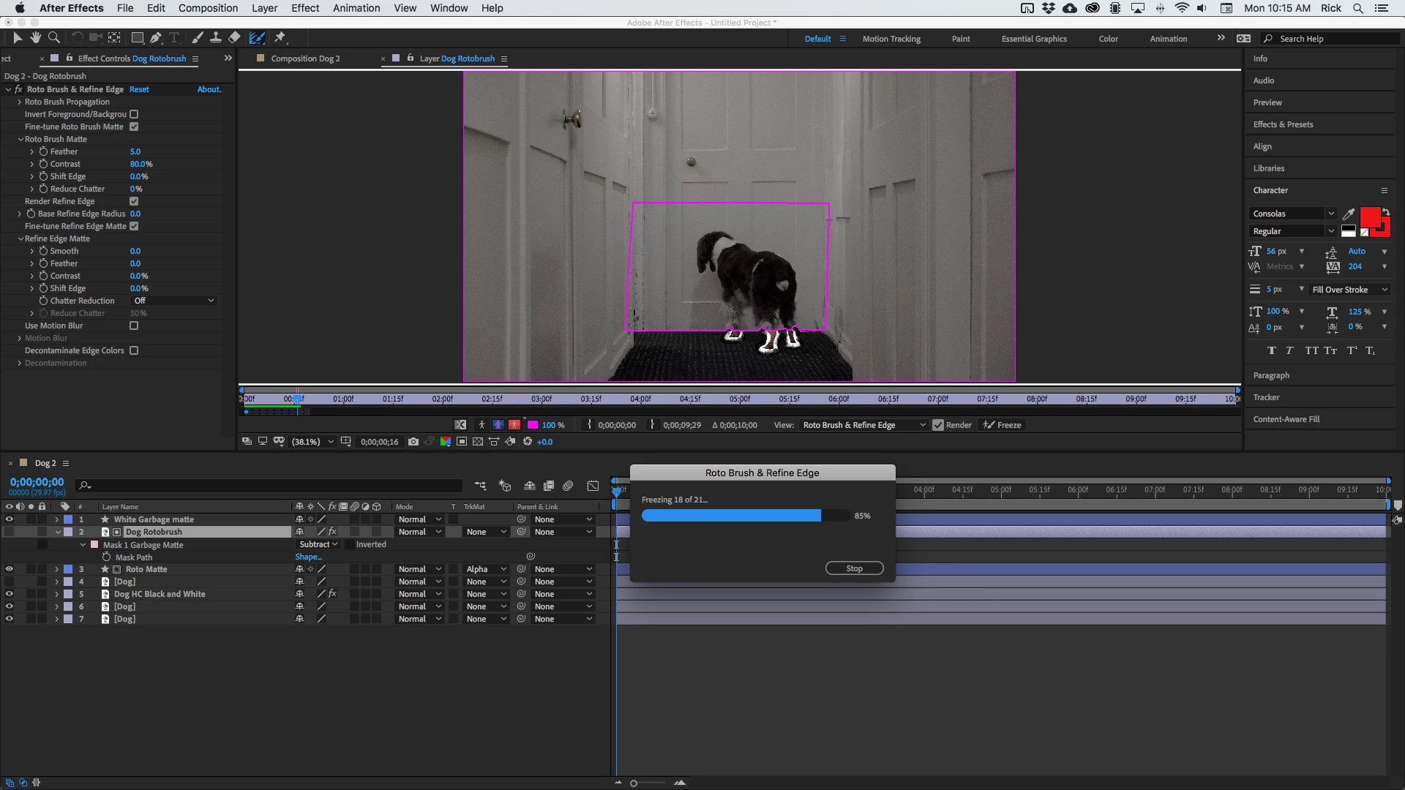Expand Roto Brush Propagation section

[20, 102]
